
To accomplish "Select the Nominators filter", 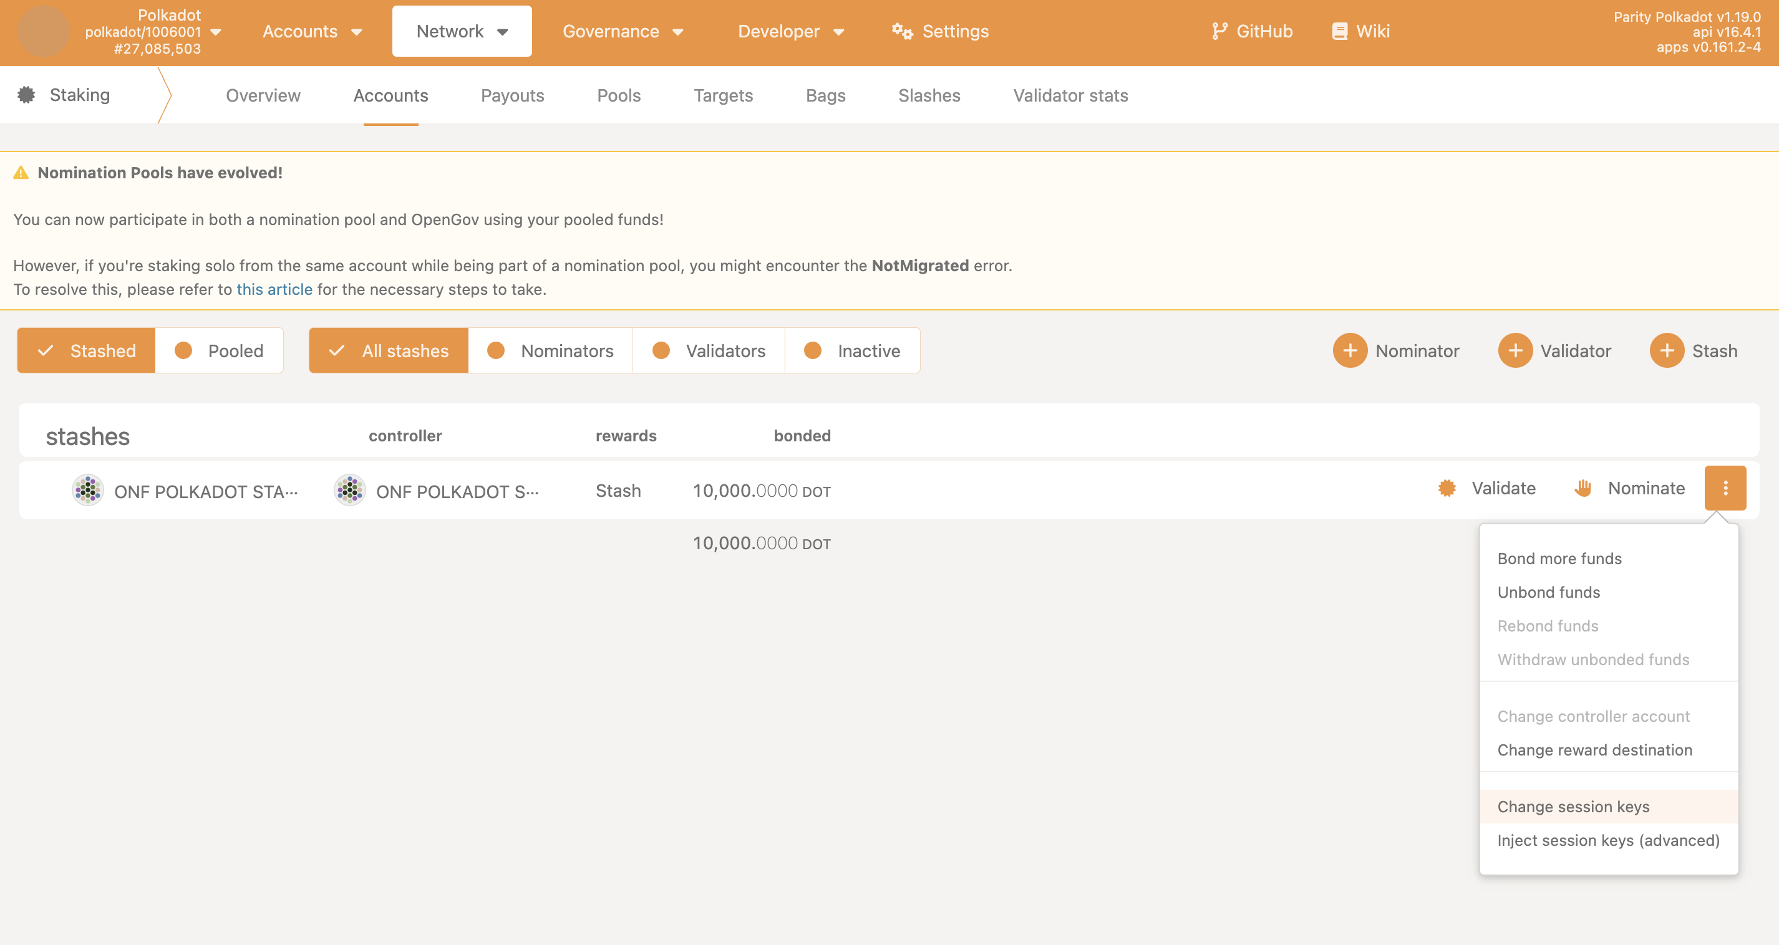I will coord(550,350).
